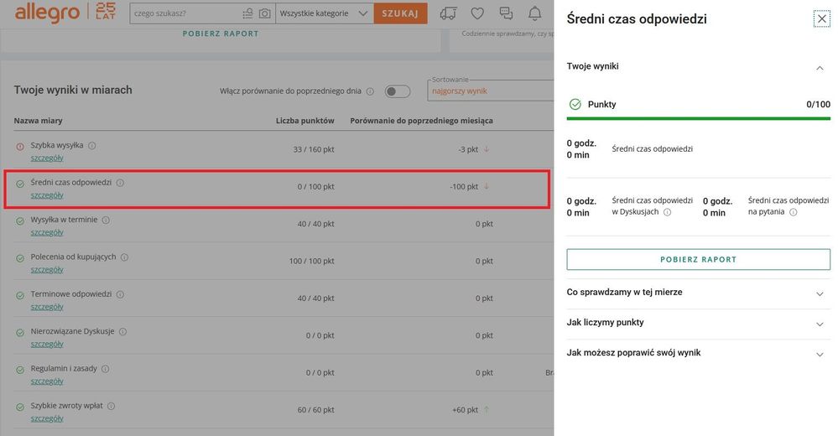Open favorites heart icon

click(x=477, y=13)
